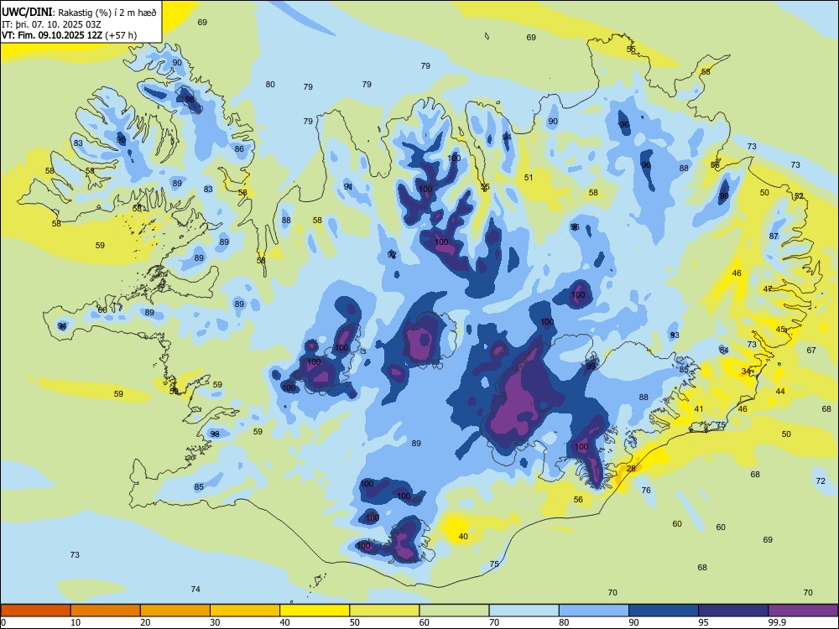This screenshot has height=629, width=839.
Task: Click the pale blue 70–80 legend swatch
Action: click(x=524, y=611)
